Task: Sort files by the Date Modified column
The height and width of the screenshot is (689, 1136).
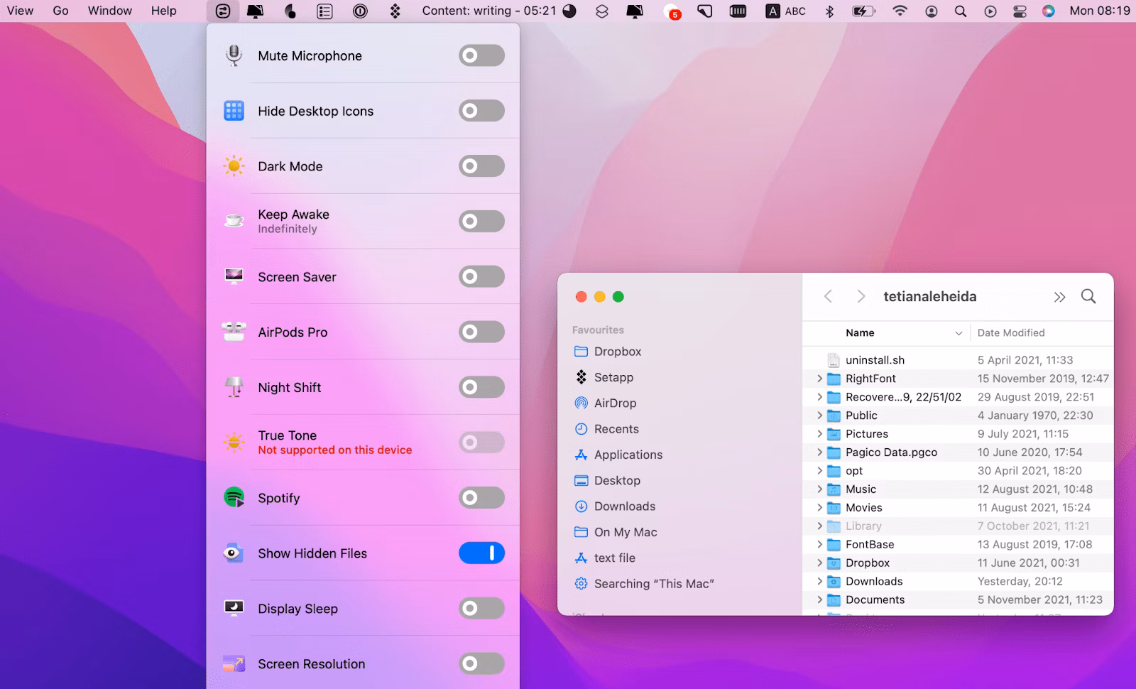Action: (x=1011, y=332)
